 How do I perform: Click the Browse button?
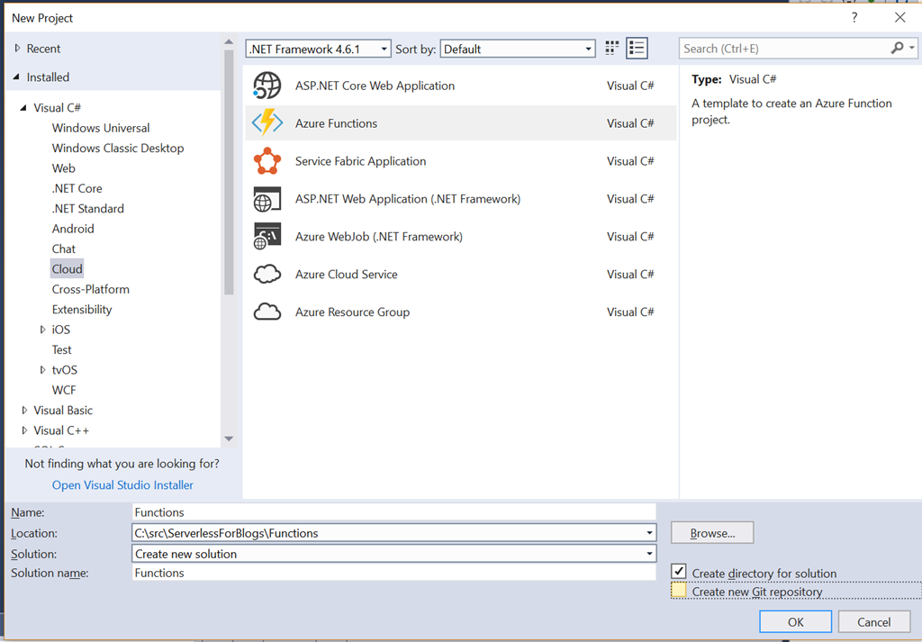(x=712, y=533)
